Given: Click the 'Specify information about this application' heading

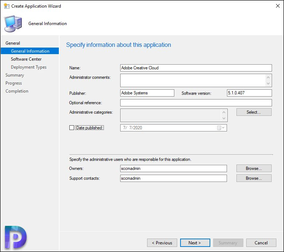Looking at the screenshot, I should point(118,45).
